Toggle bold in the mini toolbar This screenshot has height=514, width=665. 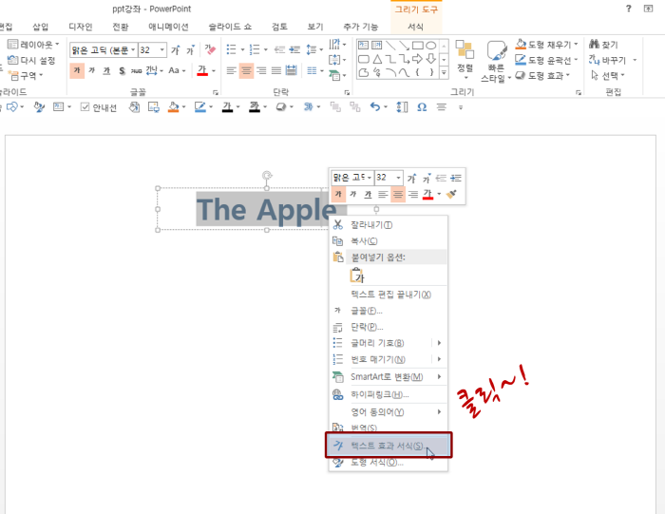(x=338, y=194)
